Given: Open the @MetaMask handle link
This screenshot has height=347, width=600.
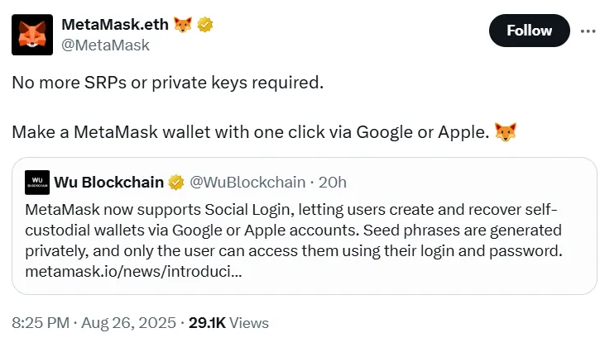Looking at the screenshot, I should [105, 45].
